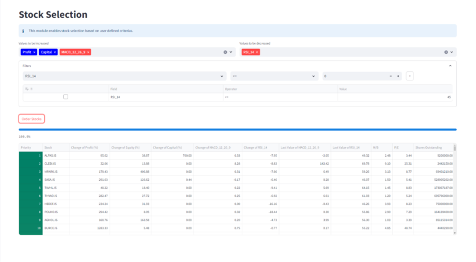Decrease the filter value with minus button
The width and height of the screenshot is (476, 262).
[x=390, y=76]
